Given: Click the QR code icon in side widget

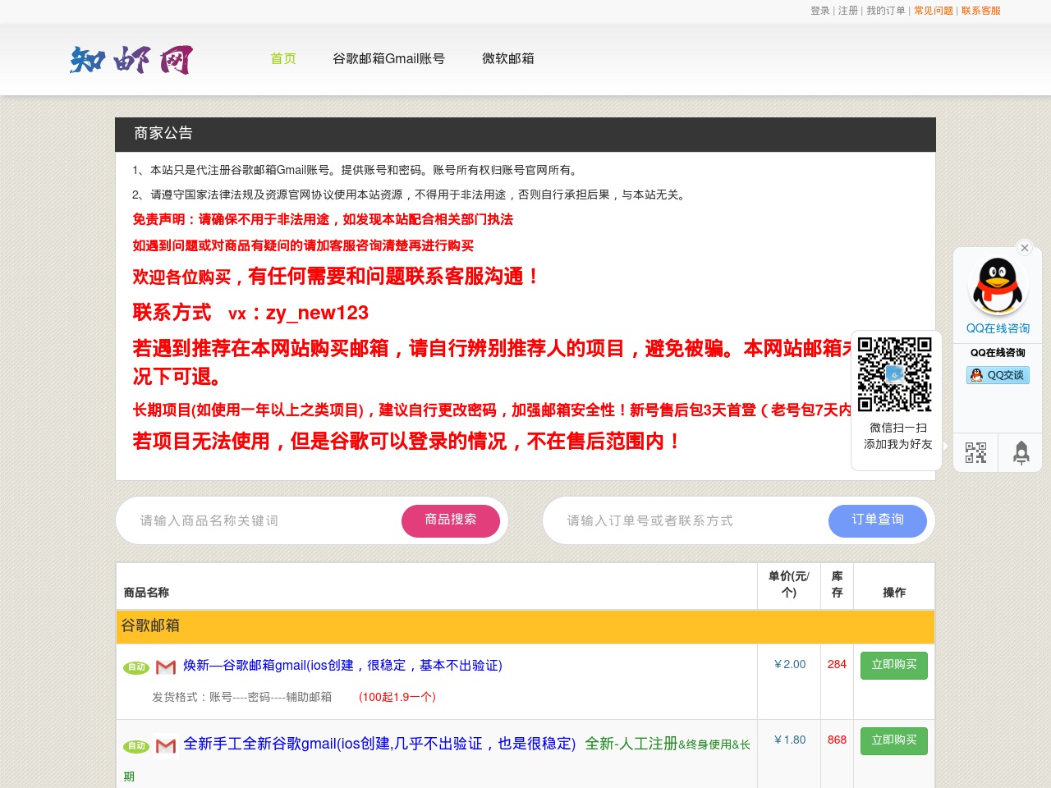Looking at the screenshot, I should click(x=975, y=452).
